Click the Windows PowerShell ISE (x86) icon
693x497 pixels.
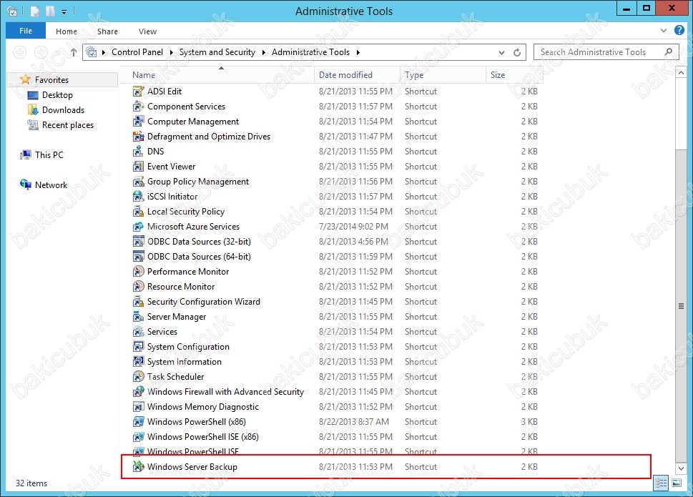point(138,437)
